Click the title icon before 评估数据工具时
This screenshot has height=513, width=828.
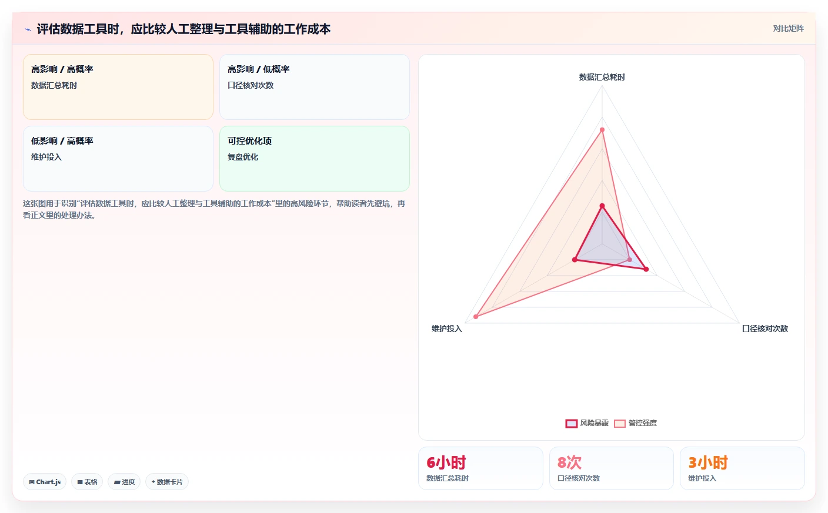click(28, 29)
